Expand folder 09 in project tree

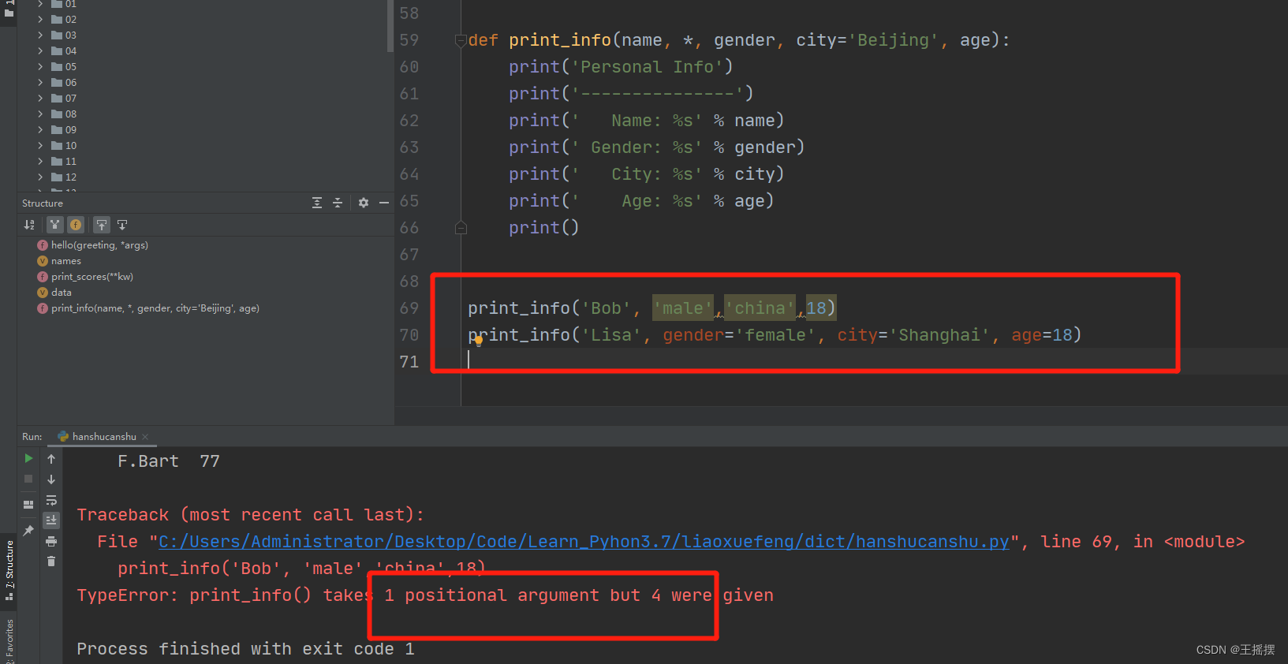(x=40, y=129)
